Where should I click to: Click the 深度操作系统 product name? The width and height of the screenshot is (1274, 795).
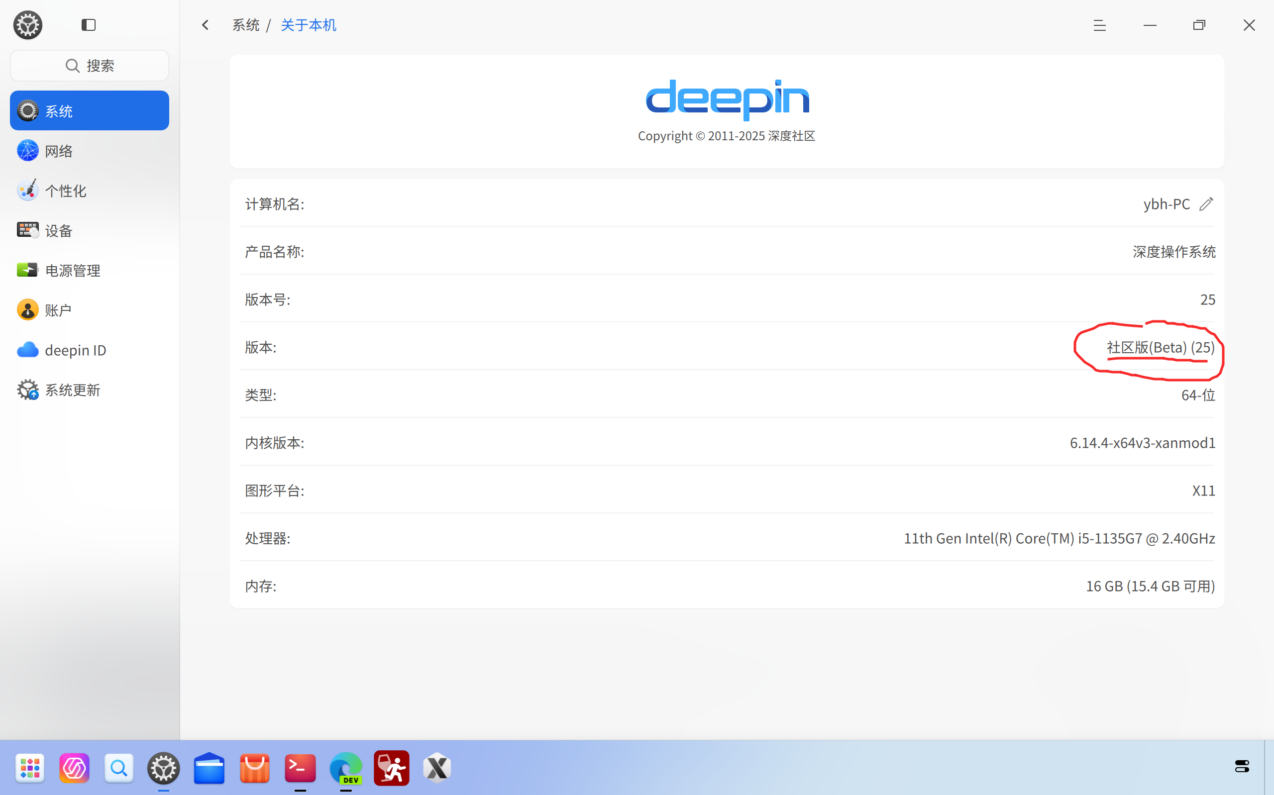coord(1173,252)
